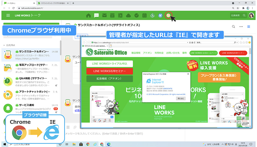Open 利用料金 menu on Sateraito site
The image size is (257, 147).
coord(159,53)
